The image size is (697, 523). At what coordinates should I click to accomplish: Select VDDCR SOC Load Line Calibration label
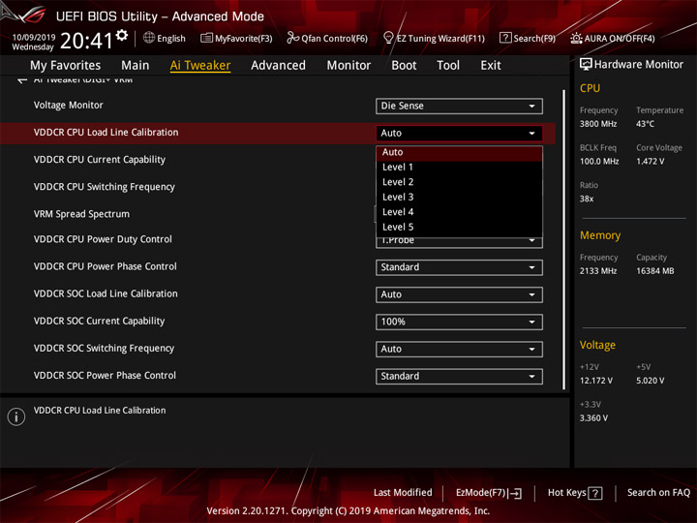106,293
